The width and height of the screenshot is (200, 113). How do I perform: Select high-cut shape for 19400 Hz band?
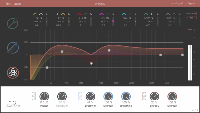coord(152,14)
